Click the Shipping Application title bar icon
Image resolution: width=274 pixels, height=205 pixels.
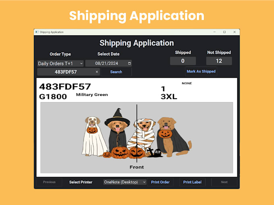(37, 32)
